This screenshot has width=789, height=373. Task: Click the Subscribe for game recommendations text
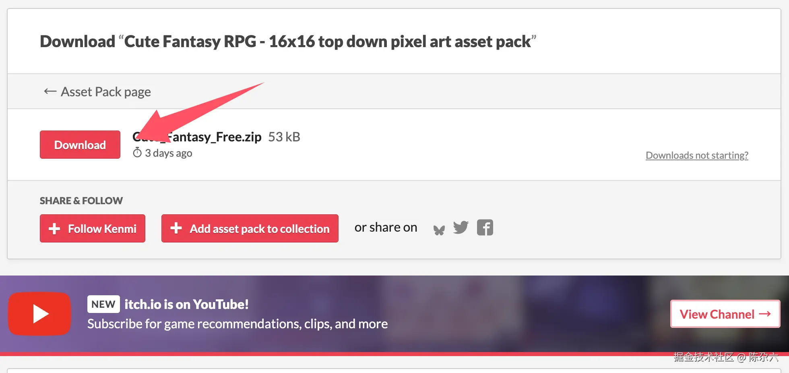click(237, 324)
